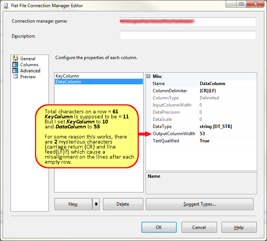
Task: Select KeyColumn in the column list
Action: click(x=67, y=76)
